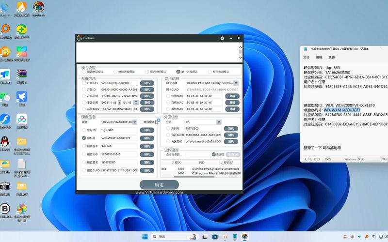
Task: Toggle the 单一进程模式 checked option
Action: tap(178, 72)
